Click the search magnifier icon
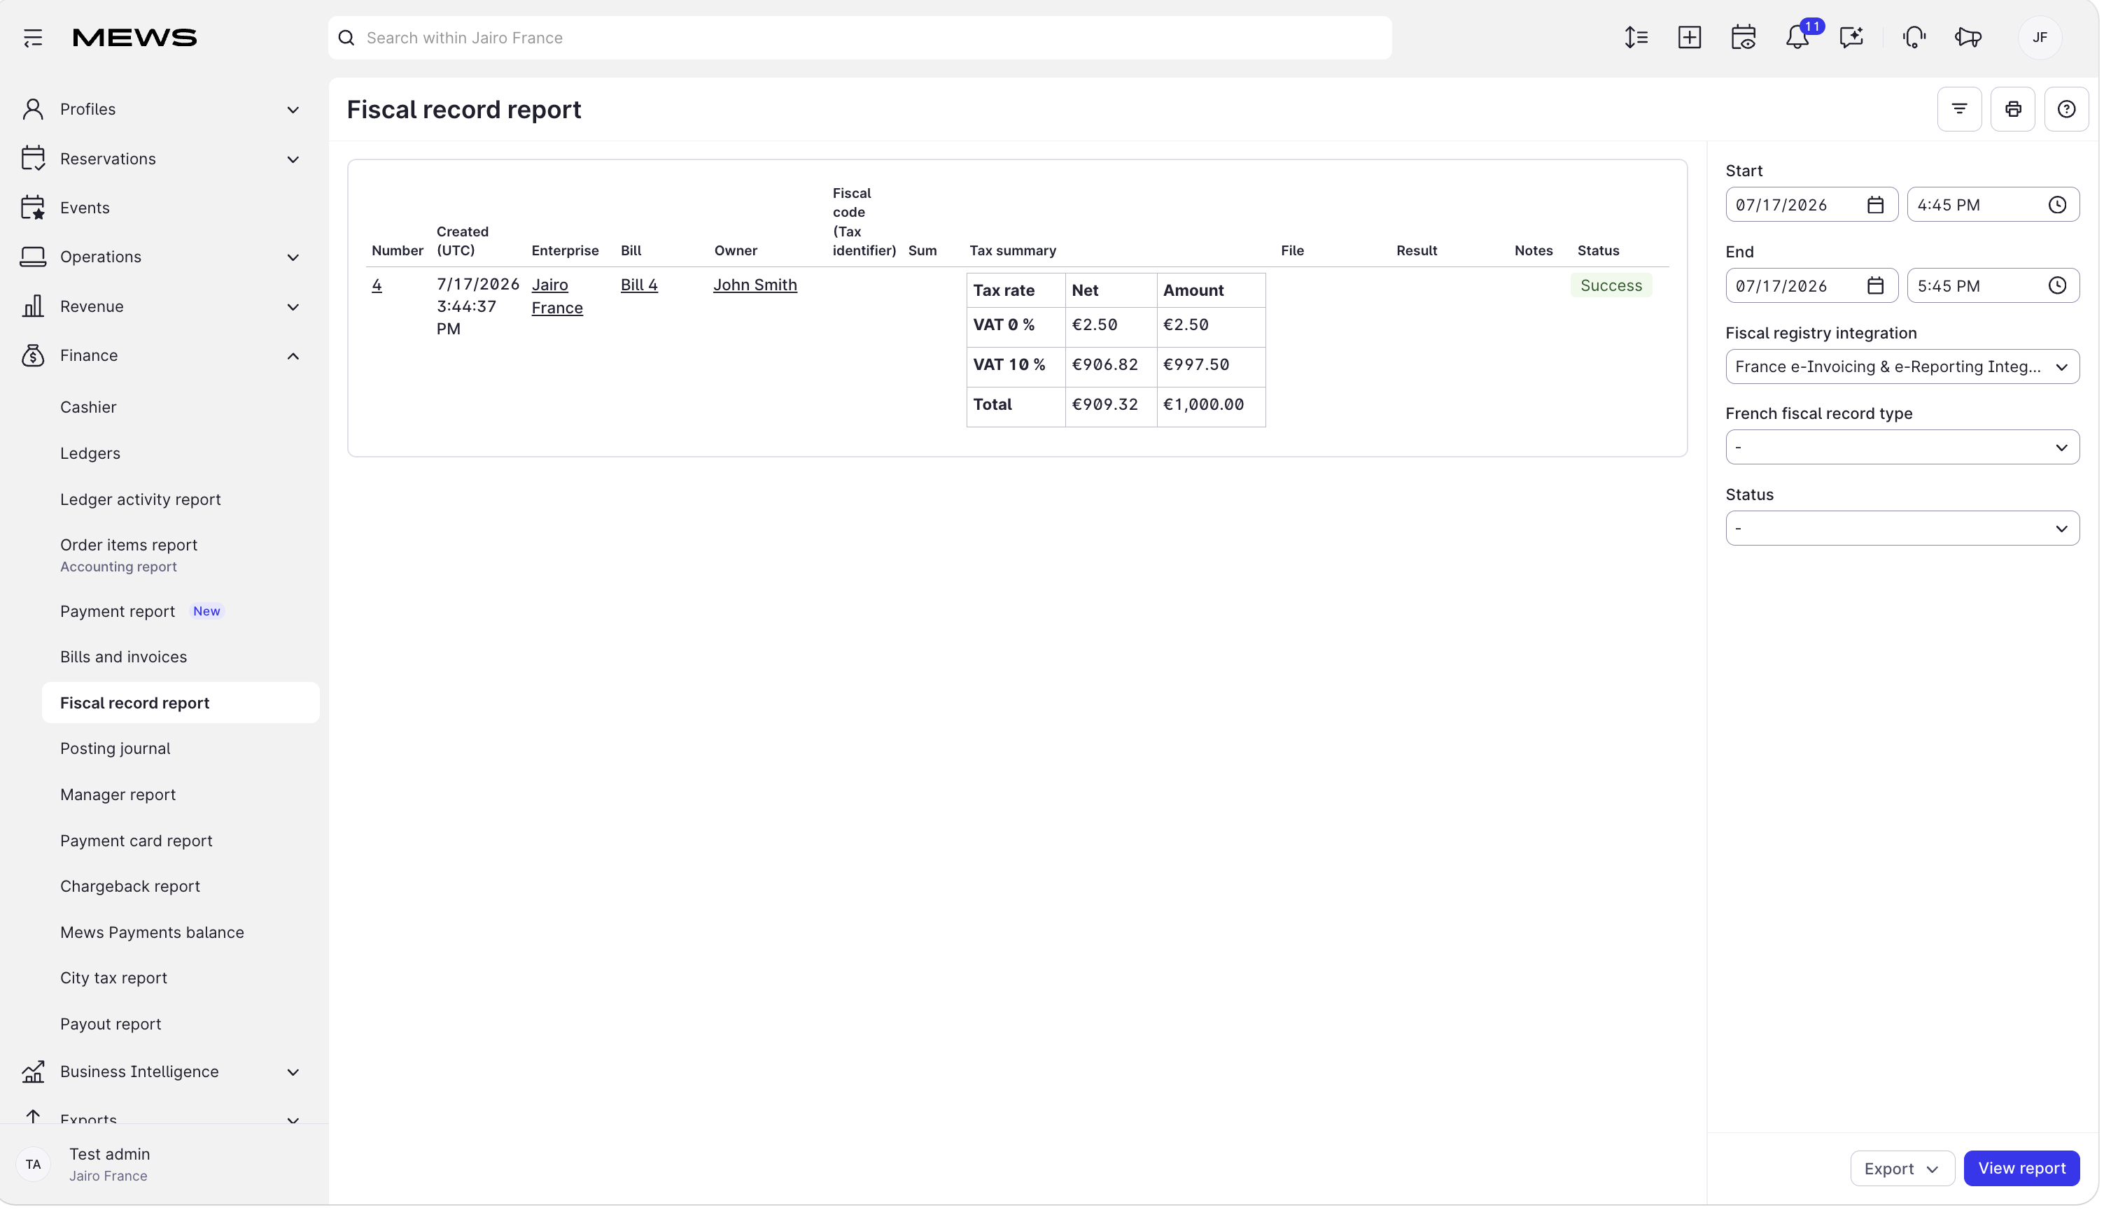Viewport: 2104px width, 1210px height. pos(348,38)
